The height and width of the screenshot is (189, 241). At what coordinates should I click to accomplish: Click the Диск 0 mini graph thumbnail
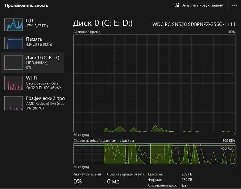14,63
